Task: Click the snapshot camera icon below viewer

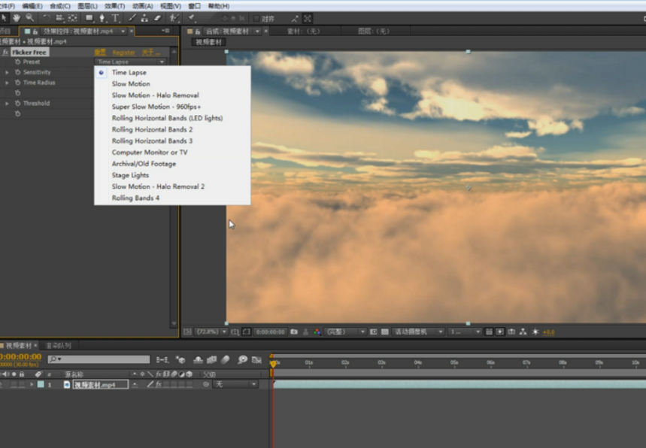Action: [x=294, y=331]
